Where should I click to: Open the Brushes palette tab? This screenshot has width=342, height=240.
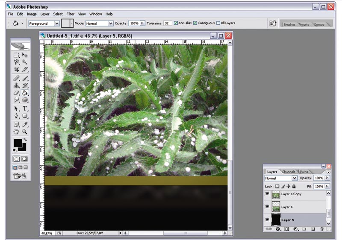pos(289,25)
